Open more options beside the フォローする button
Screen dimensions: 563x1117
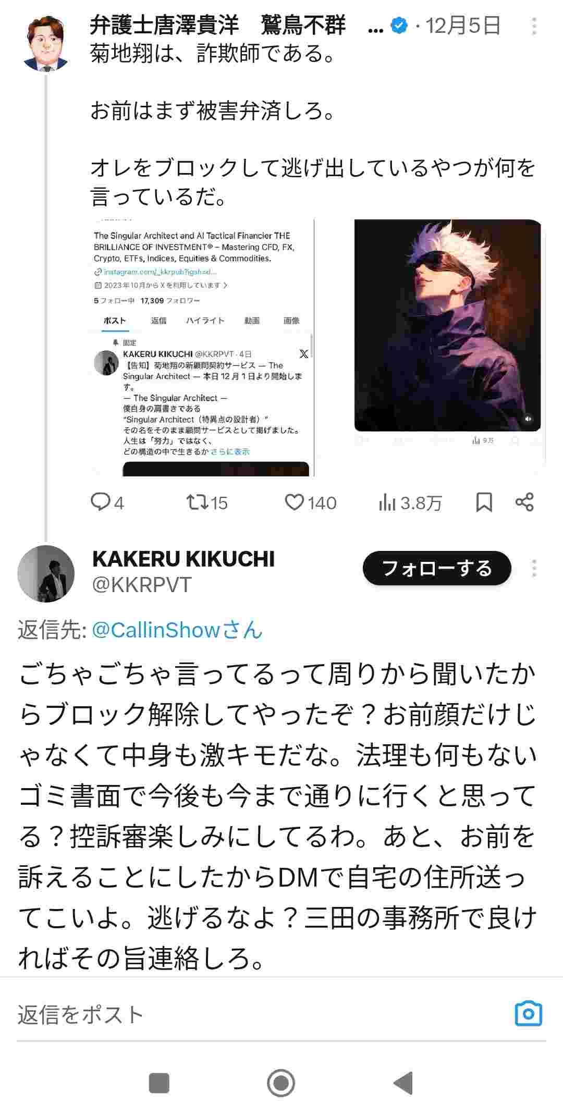(x=534, y=568)
